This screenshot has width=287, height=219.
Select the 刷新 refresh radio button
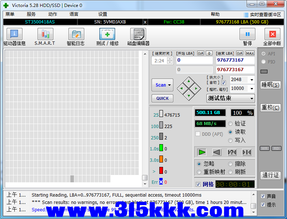(230, 172)
